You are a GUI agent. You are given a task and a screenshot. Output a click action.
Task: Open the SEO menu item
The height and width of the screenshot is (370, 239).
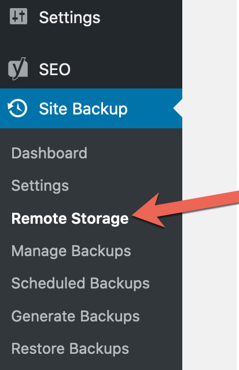(55, 69)
